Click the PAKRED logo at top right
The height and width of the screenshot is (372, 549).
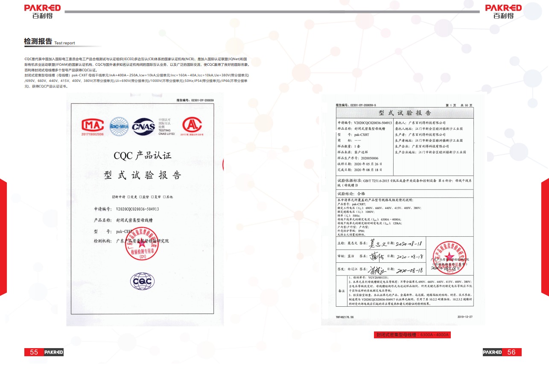coord(503,12)
